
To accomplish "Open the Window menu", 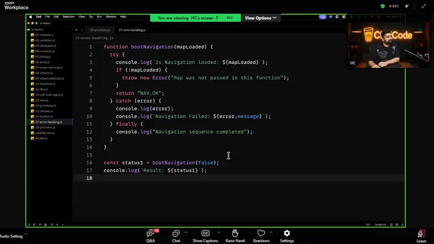I will tap(111, 17).
